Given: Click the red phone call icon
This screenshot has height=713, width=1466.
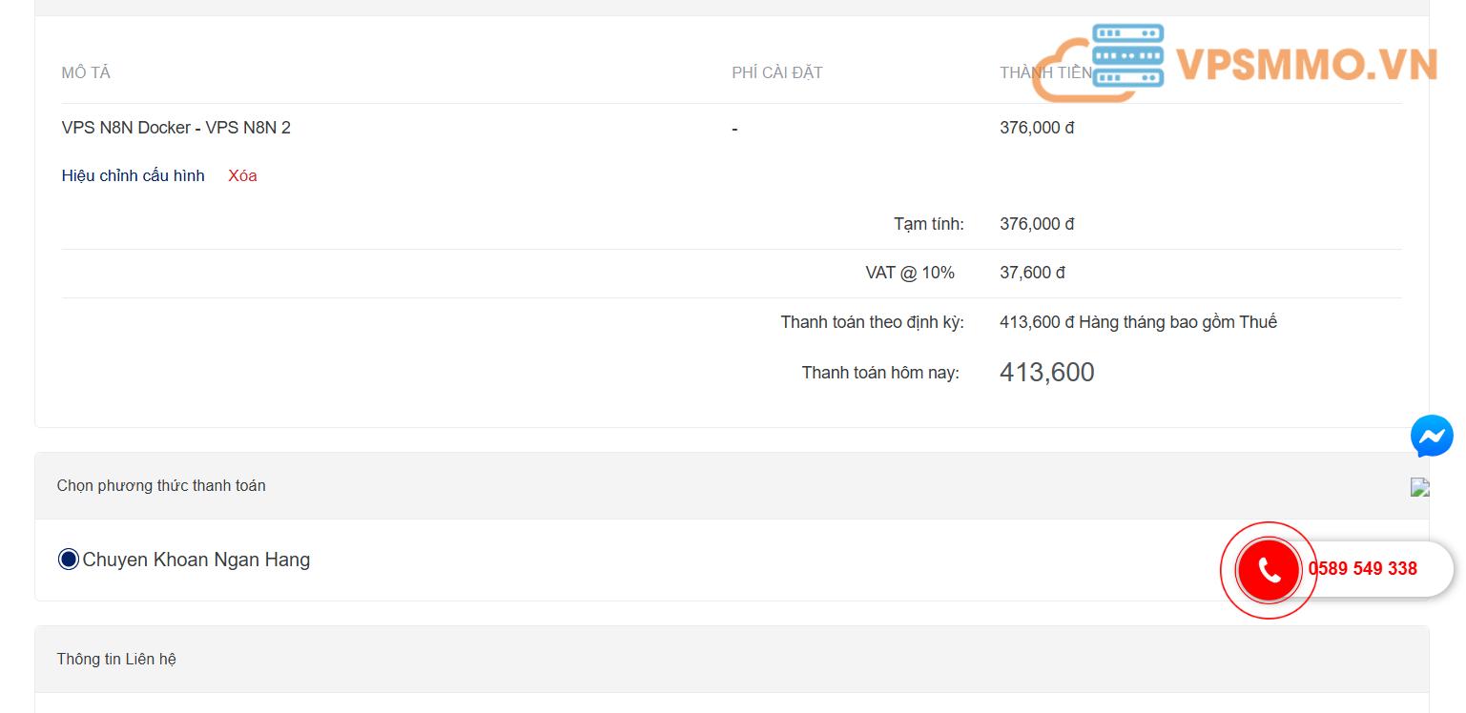Looking at the screenshot, I should click(x=1269, y=570).
